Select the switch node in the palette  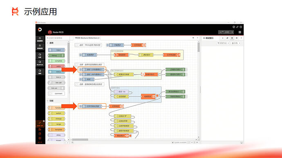tap(56, 113)
